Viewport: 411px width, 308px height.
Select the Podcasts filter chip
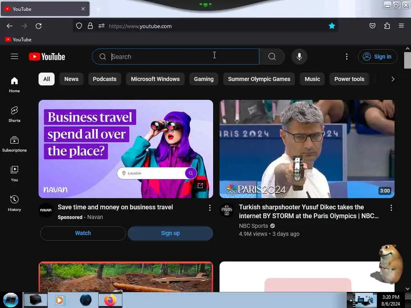click(x=105, y=79)
